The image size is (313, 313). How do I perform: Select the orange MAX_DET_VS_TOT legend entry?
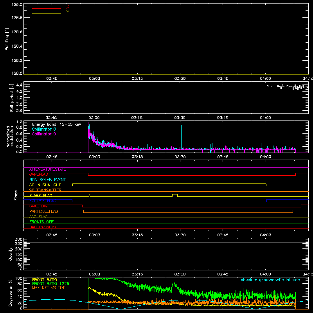[x=49, y=288]
